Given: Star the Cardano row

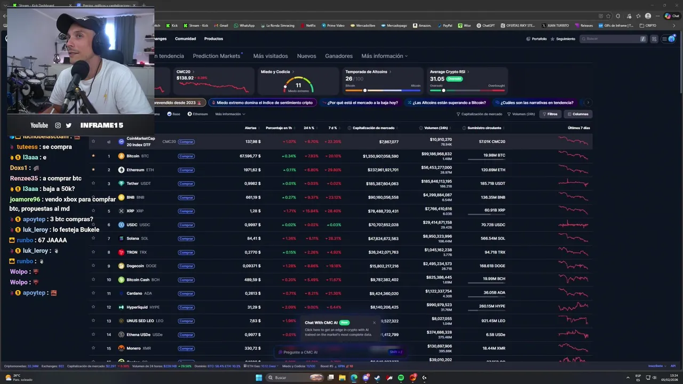Looking at the screenshot, I should coord(93,293).
